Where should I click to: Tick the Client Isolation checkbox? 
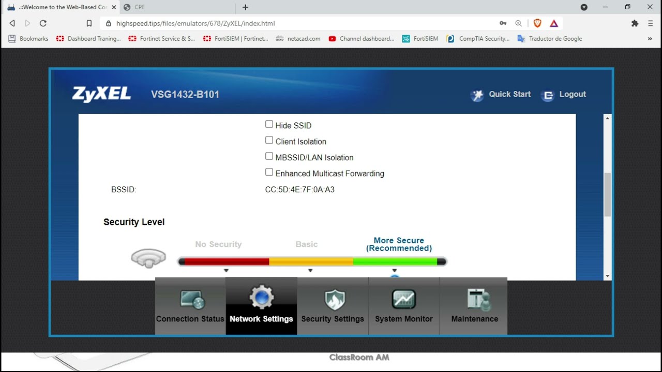click(x=269, y=140)
